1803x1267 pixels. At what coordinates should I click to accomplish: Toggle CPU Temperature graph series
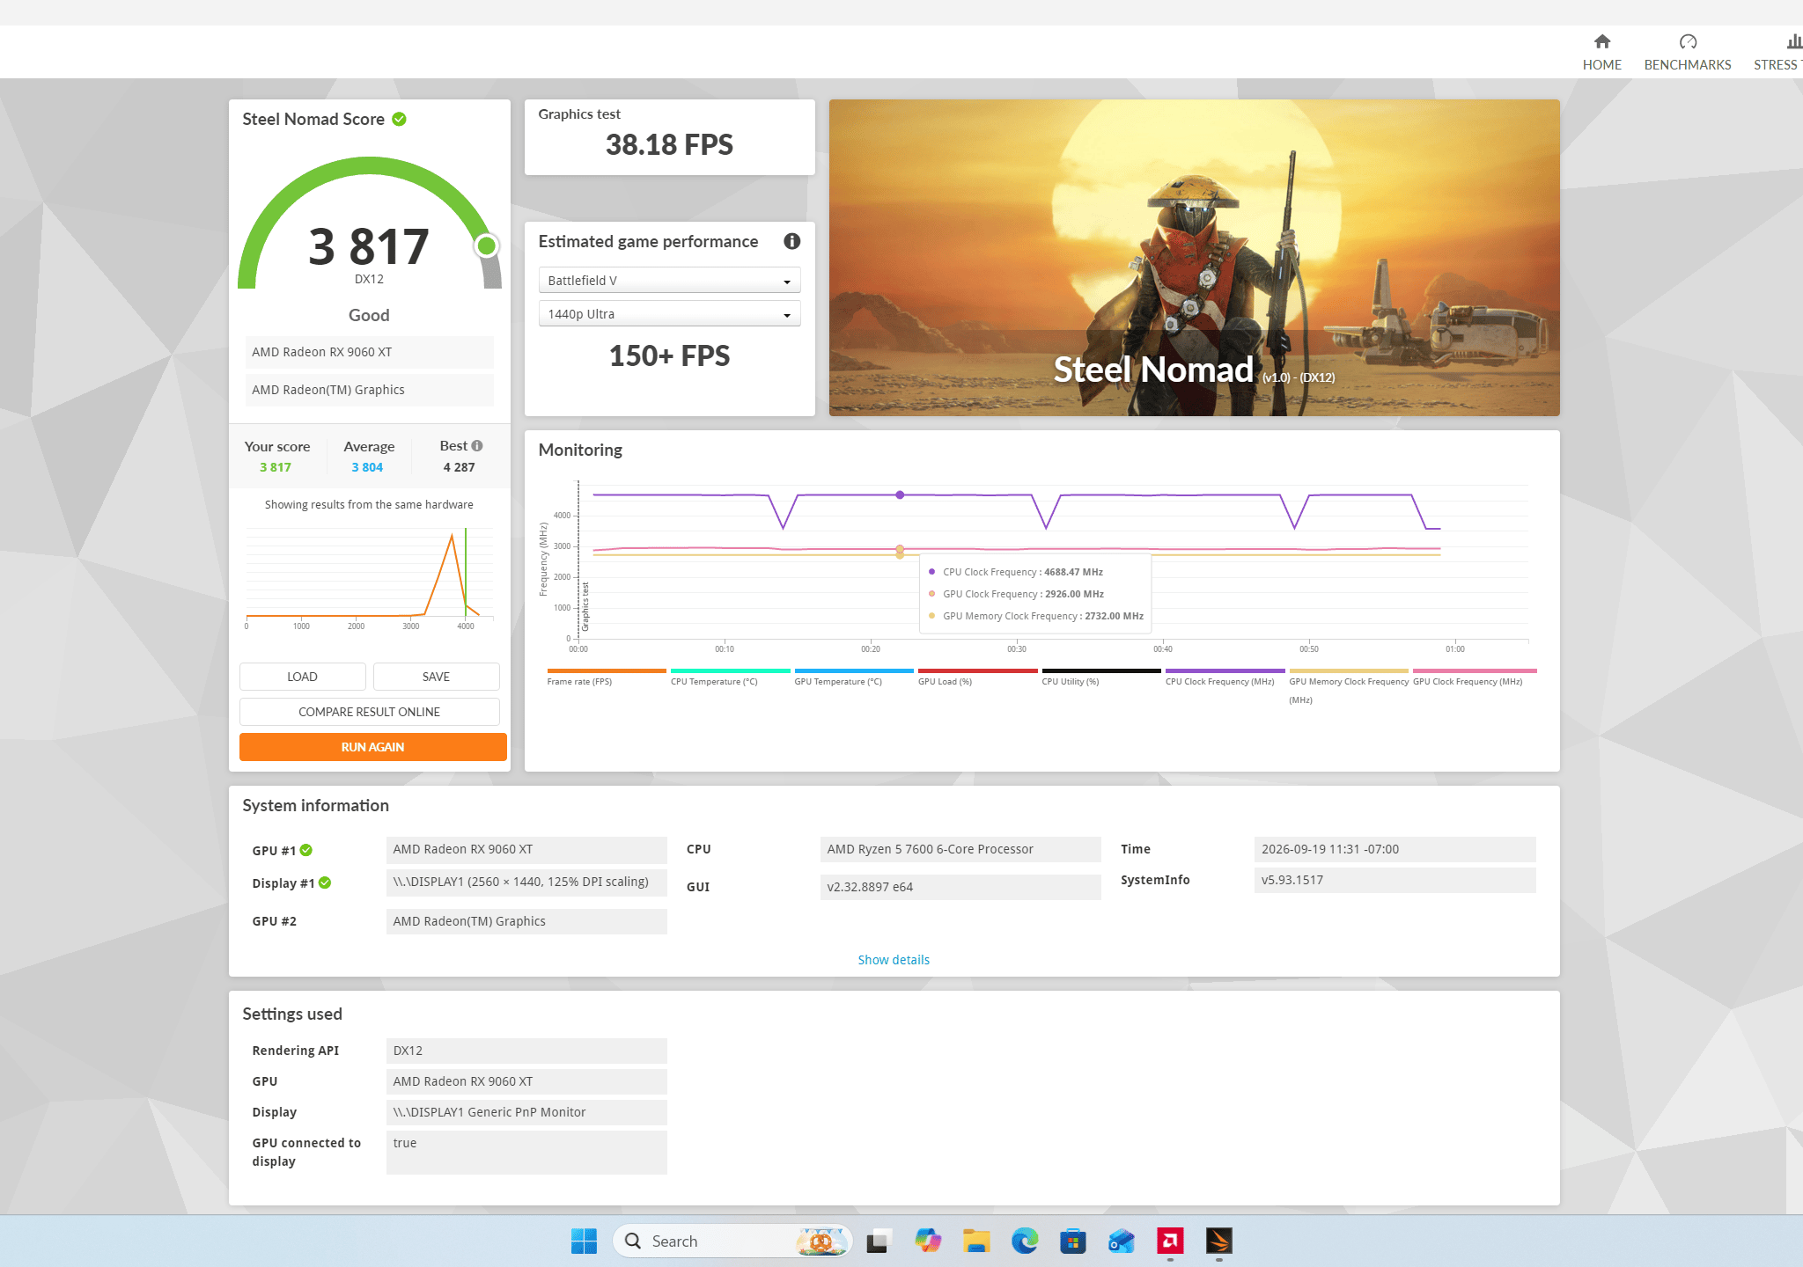coord(730,677)
